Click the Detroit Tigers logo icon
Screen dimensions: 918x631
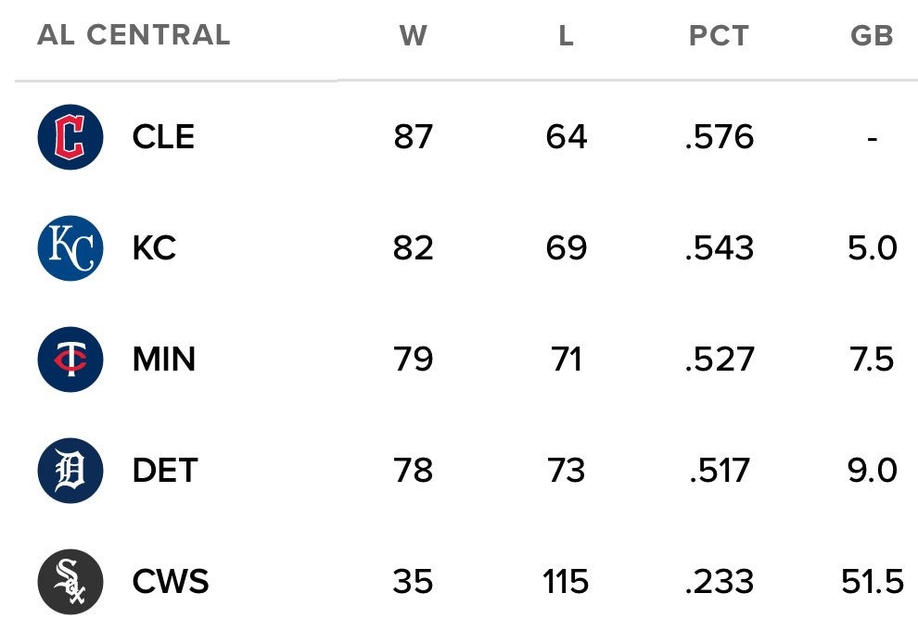pos(70,471)
